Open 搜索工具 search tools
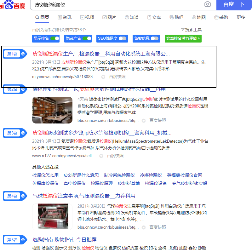252x252 pixels. coord(191,30)
